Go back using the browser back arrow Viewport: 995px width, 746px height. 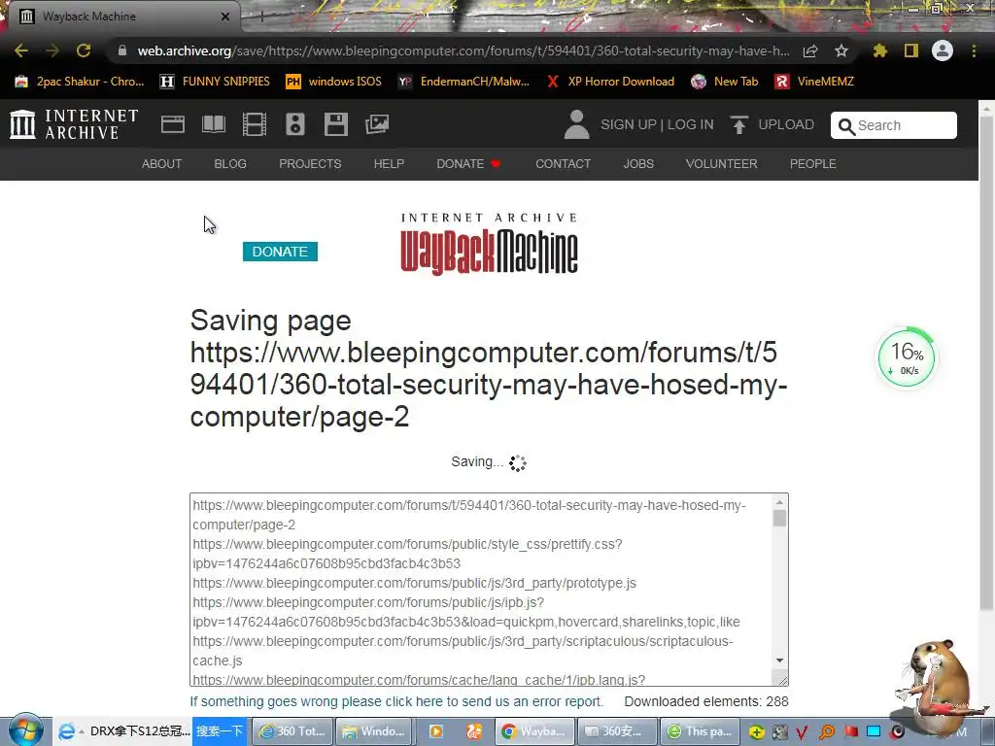tap(21, 51)
